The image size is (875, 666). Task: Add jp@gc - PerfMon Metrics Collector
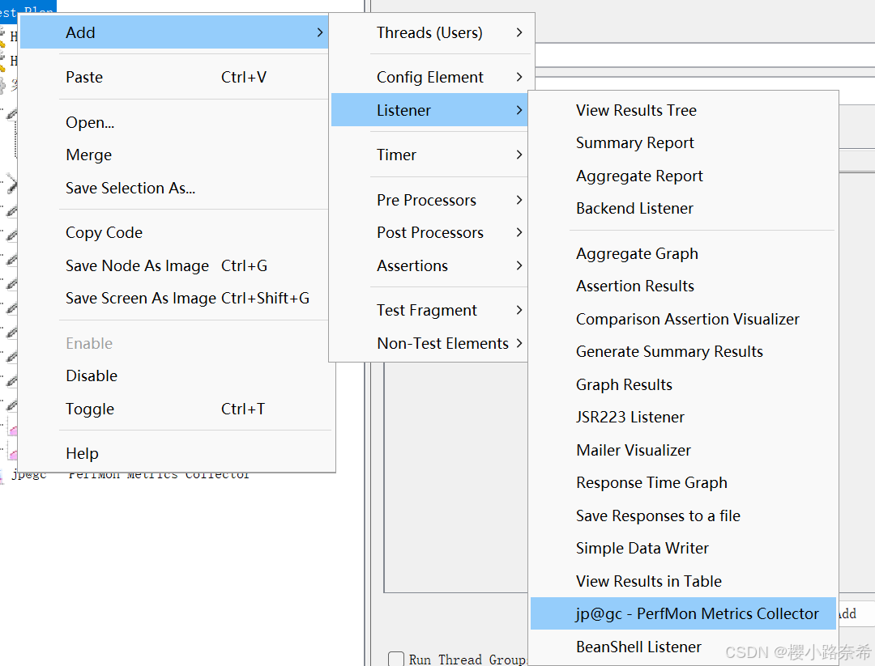click(683, 613)
